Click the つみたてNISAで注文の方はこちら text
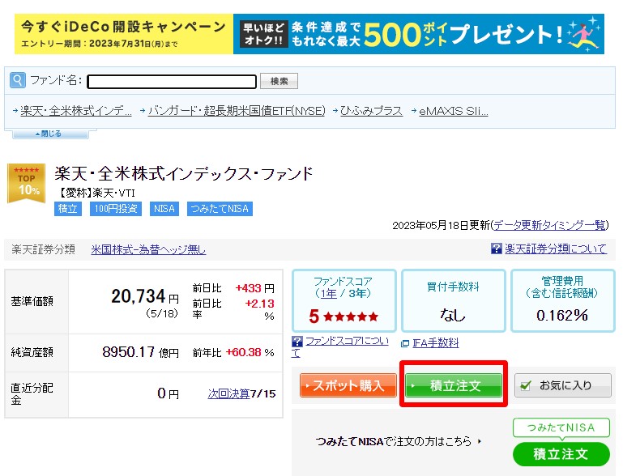623x476 pixels. click(x=394, y=441)
